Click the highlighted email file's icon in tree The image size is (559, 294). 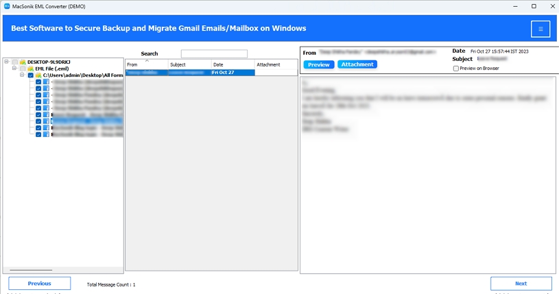click(47, 121)
